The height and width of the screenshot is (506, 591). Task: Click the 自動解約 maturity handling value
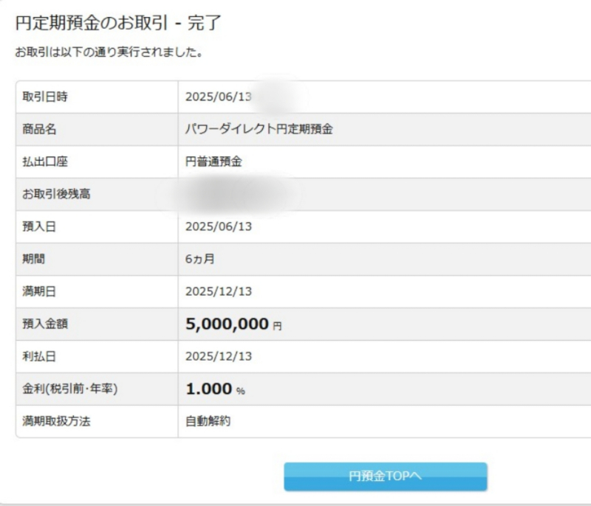point(208,421)
